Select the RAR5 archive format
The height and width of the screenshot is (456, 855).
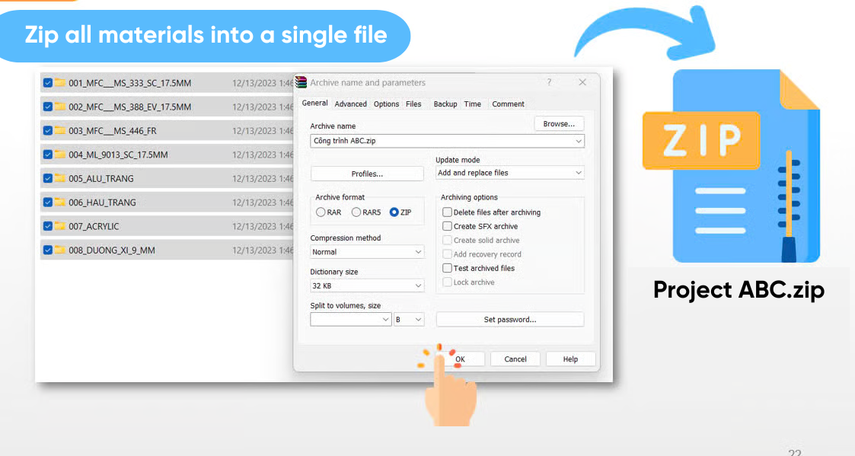(x=356, y=212)
